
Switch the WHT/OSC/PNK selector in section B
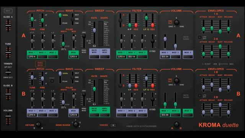tap(72, 77)
